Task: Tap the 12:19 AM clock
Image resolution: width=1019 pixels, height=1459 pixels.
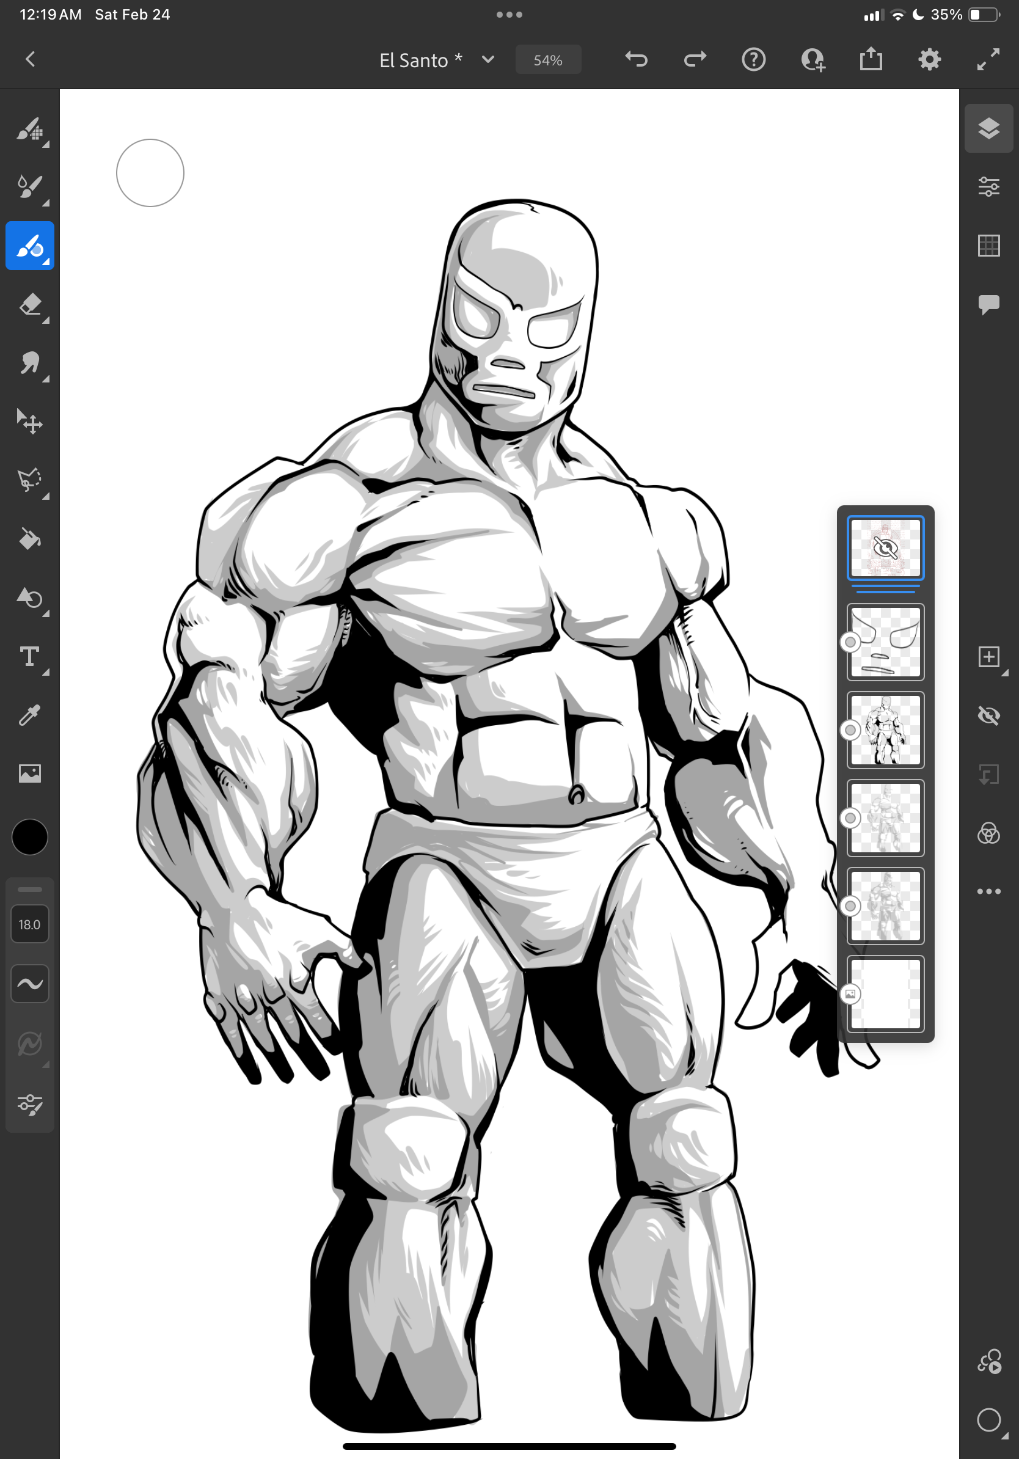Action: coord(51,15)
